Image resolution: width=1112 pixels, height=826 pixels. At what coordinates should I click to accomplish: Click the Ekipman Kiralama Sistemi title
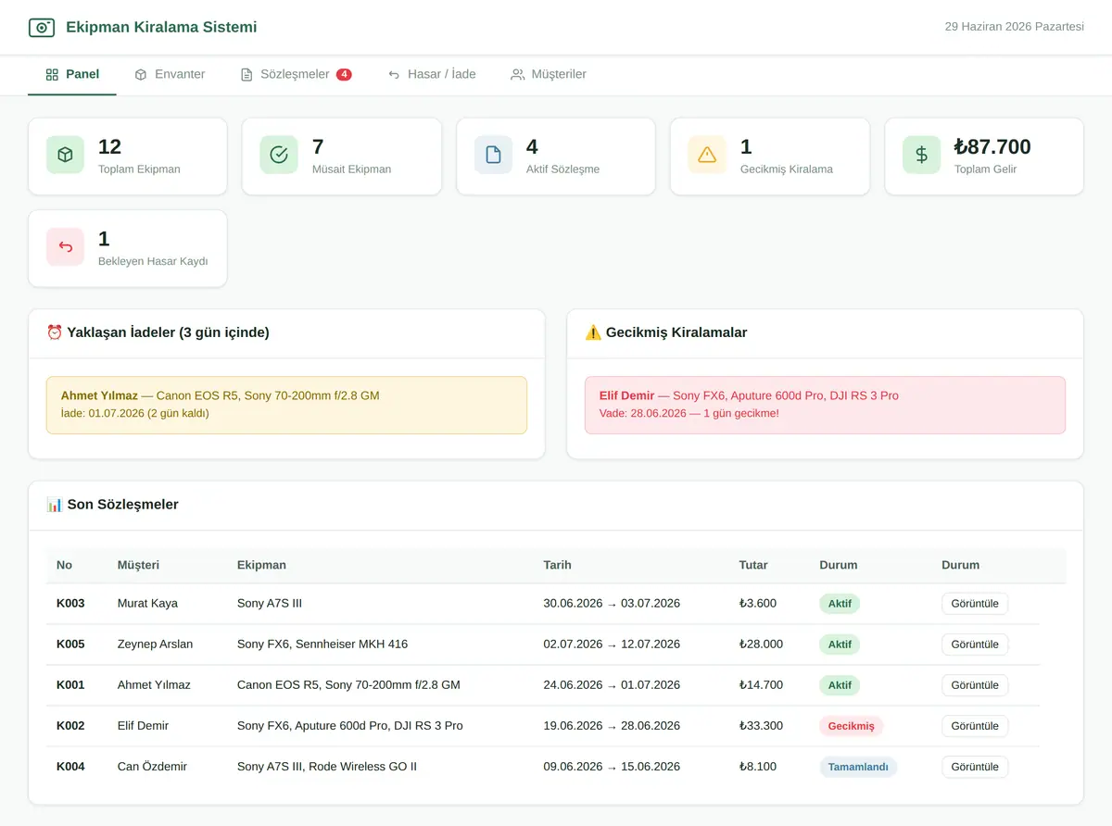161,28
